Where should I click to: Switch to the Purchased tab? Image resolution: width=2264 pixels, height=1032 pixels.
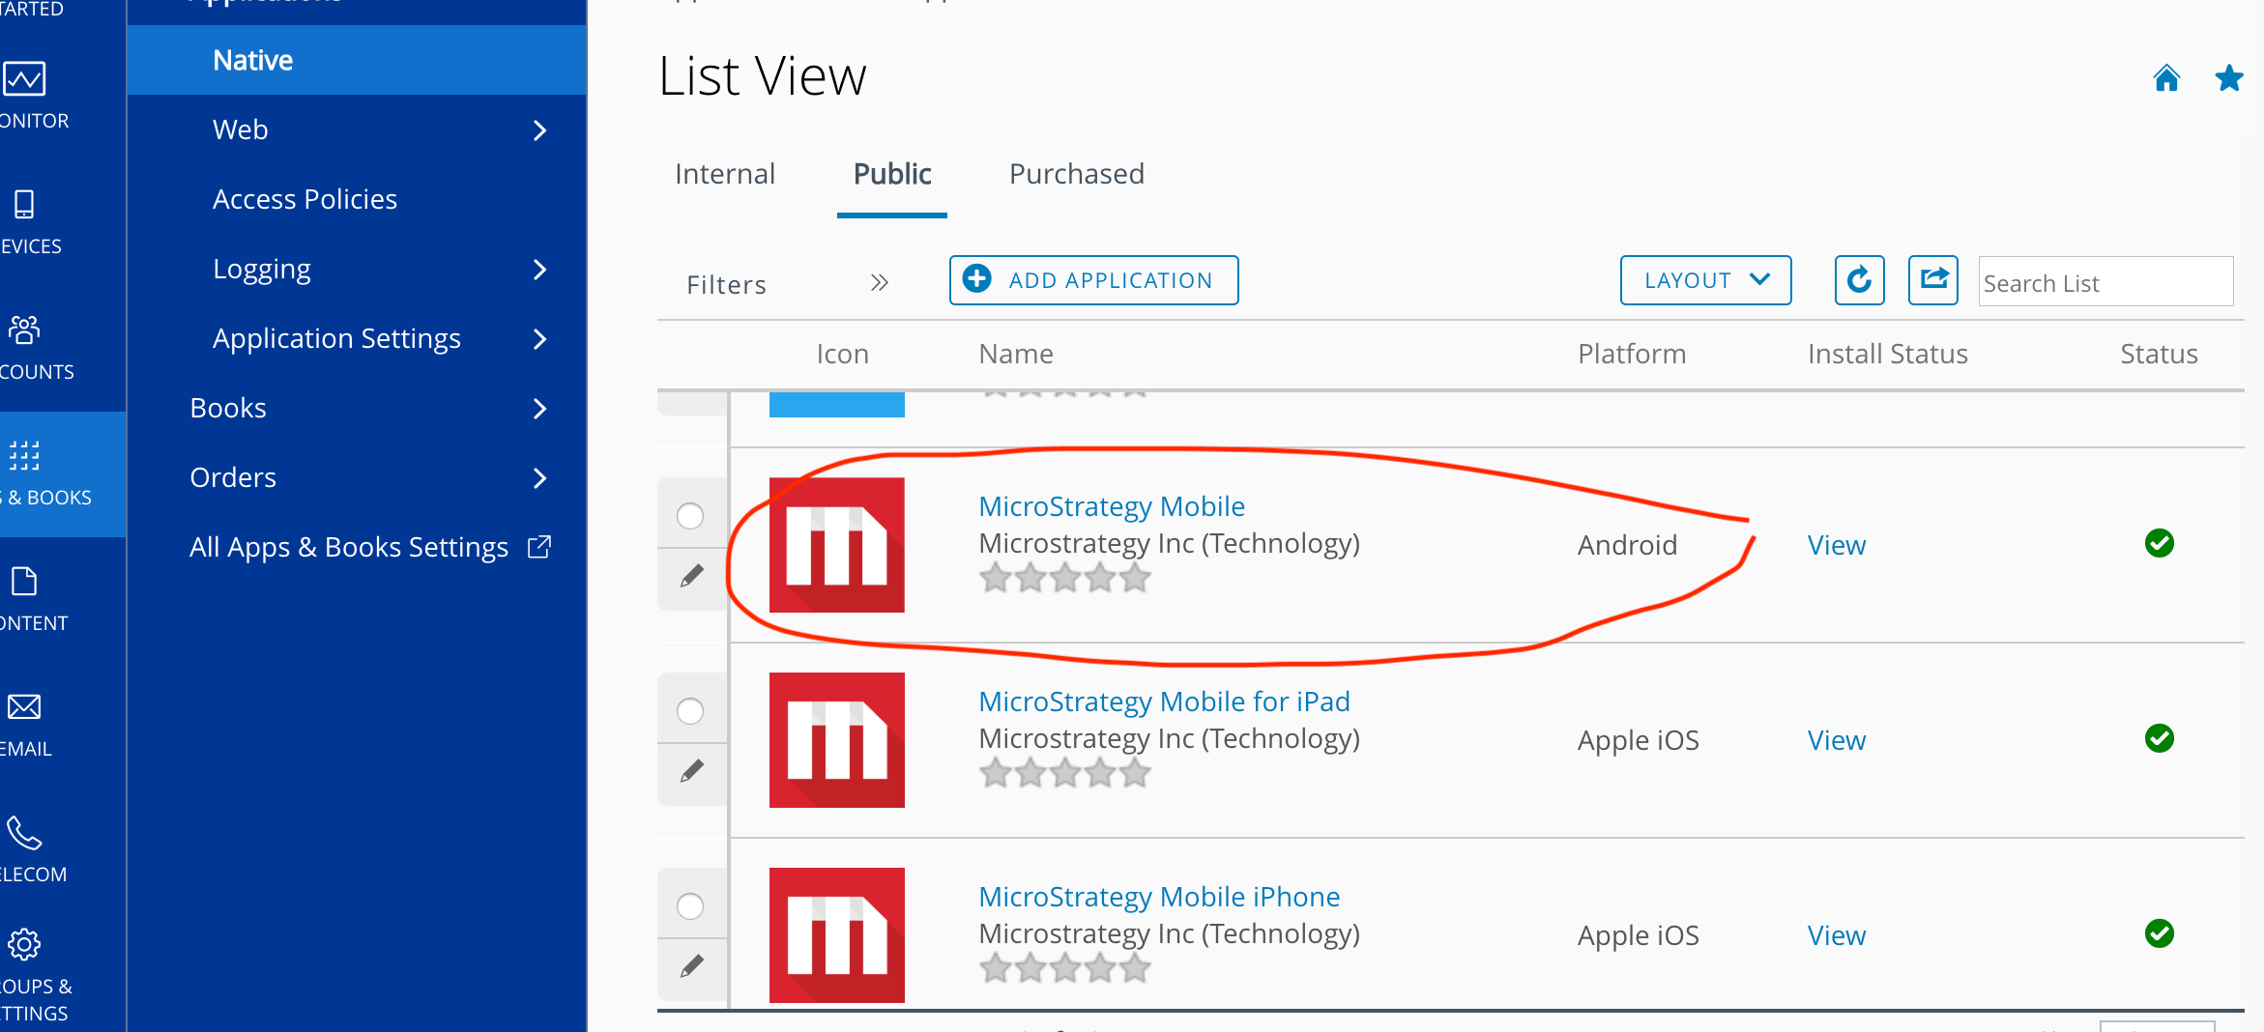[1076, 174]
